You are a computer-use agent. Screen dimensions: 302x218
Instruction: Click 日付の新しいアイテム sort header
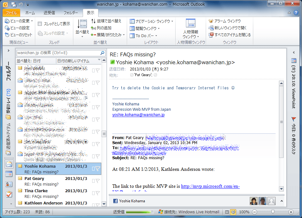pyautogui.click(x=79, y=61)
